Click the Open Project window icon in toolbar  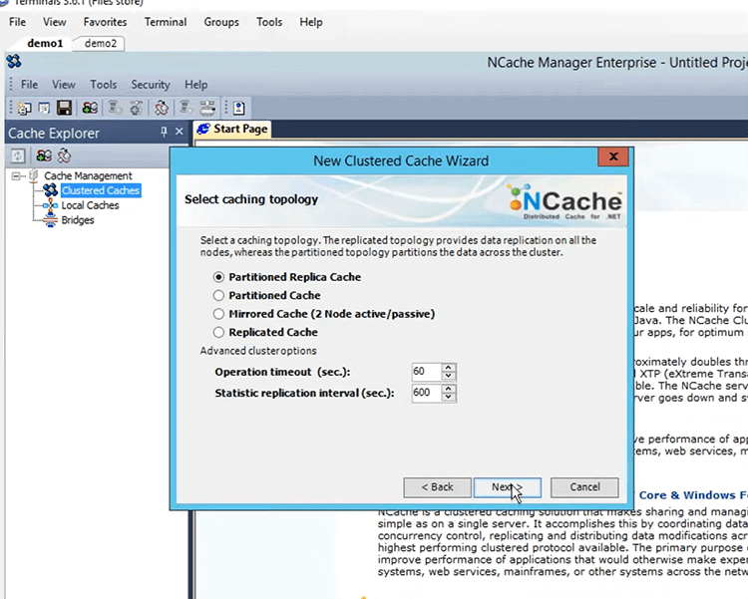[44, 109]
